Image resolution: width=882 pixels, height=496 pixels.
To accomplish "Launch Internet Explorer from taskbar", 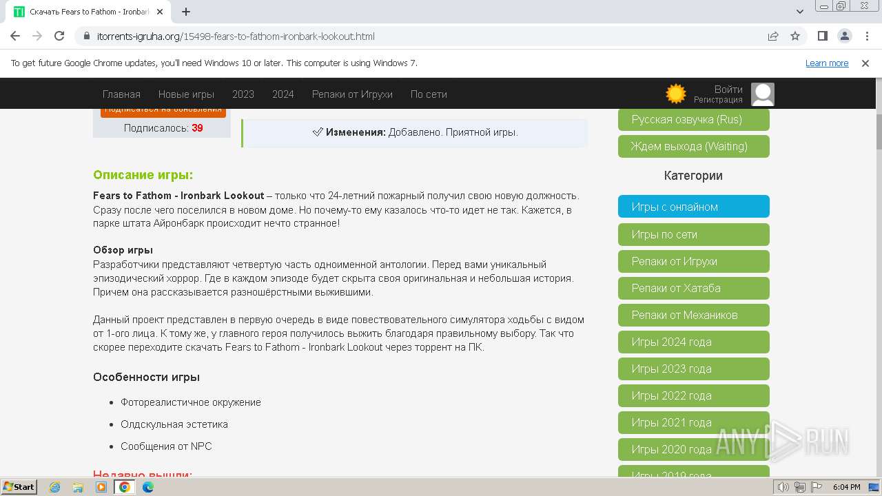I will click(55, 487).
